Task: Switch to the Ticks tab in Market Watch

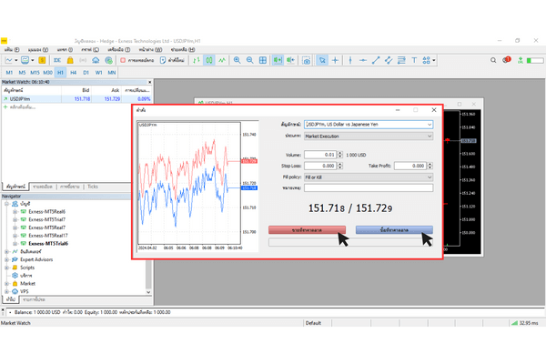Action: (92, 186)
